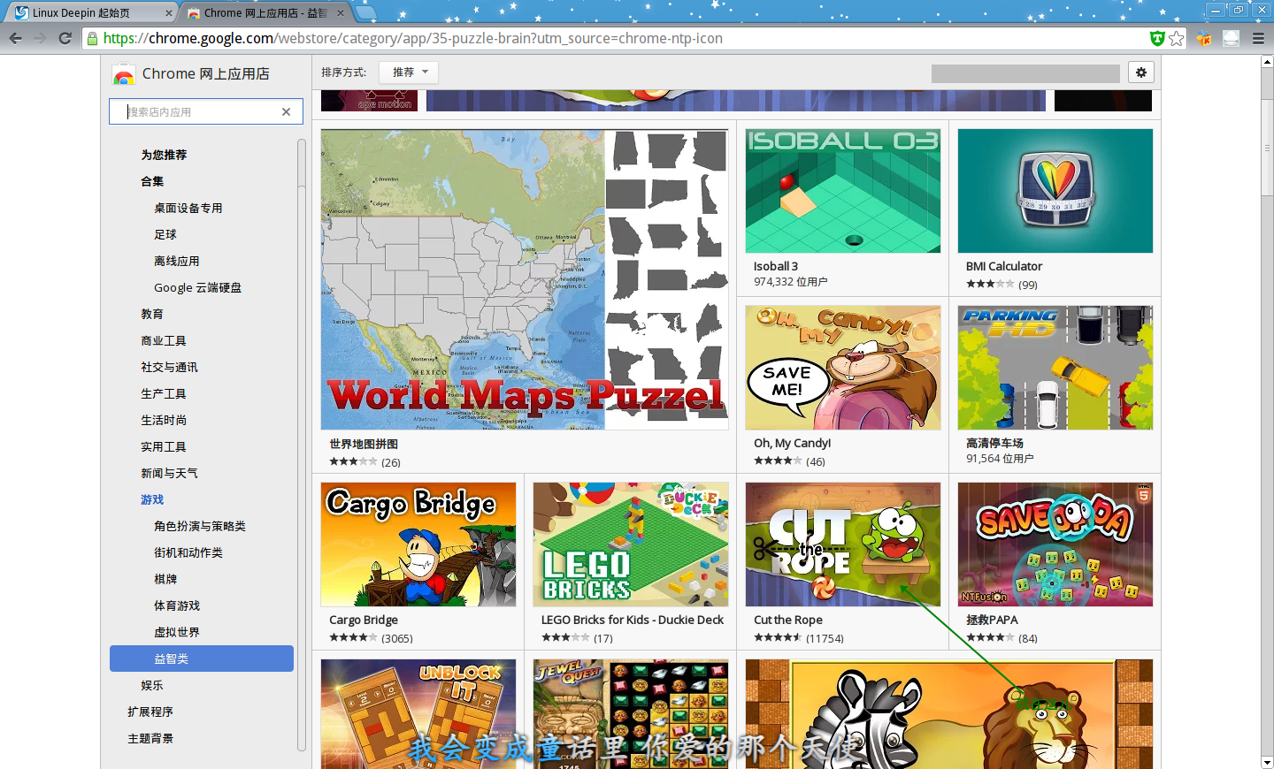Screen dimensions: 1274x769
Task: Open the 教育 category
Action: [x=152, y=314]
